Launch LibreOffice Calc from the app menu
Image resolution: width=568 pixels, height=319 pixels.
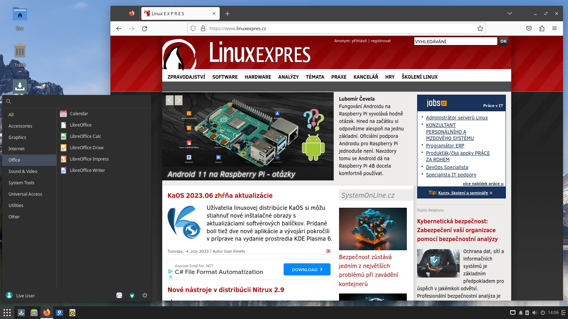(86, 136)
